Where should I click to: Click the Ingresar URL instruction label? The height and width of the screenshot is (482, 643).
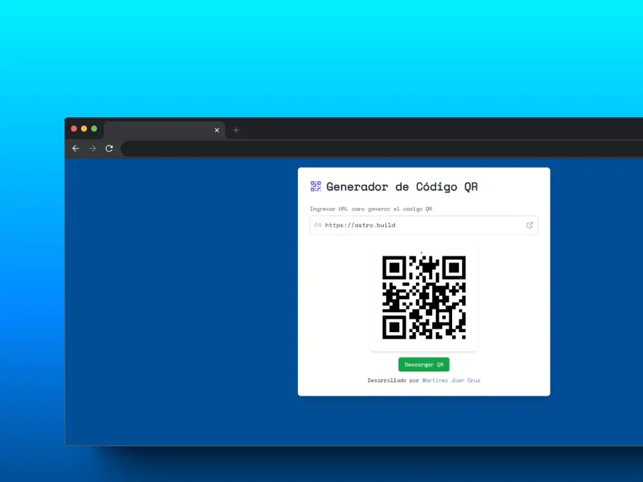coord(370,209)
